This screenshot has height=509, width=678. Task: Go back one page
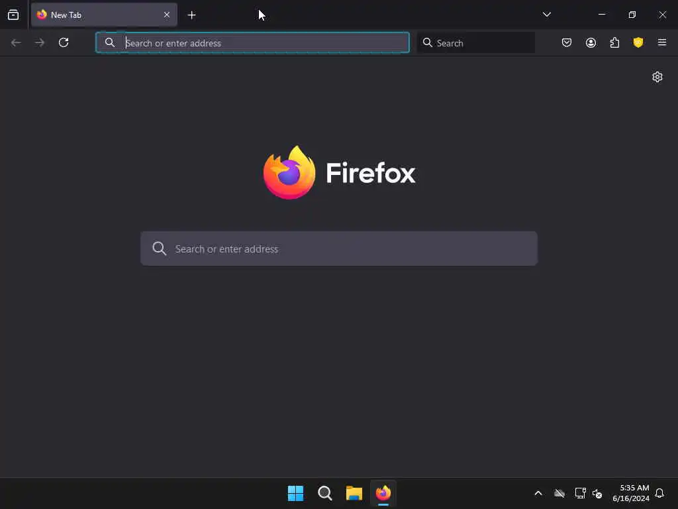(x=16, y=42)
